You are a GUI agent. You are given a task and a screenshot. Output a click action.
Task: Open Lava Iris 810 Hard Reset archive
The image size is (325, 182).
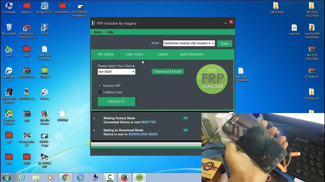(x=312, y=31)
